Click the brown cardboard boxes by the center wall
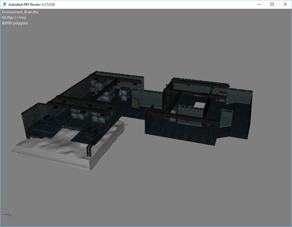The height and width of the screenshot is (227, 292). click(136, 103)
